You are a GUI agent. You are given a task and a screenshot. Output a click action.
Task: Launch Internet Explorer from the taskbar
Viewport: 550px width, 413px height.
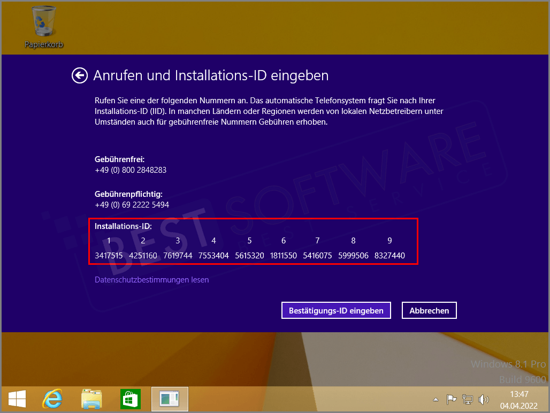tap(52, 399)
